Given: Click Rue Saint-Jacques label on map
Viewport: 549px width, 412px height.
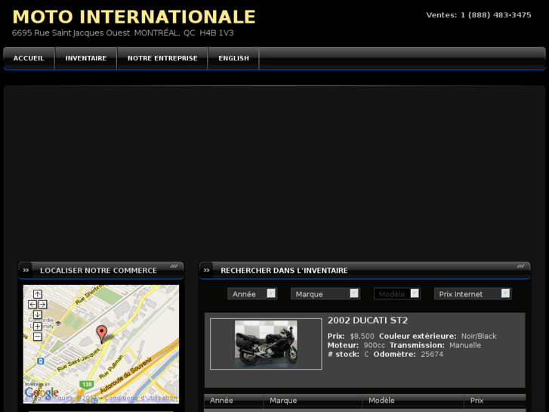Looking at the screenshot, I should click(x=79, y=360).
